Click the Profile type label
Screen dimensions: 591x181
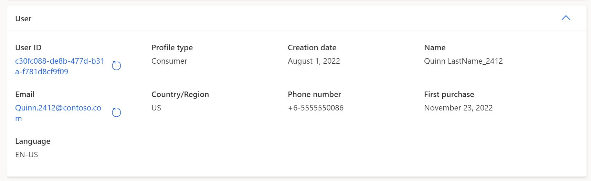click(172, 47)
